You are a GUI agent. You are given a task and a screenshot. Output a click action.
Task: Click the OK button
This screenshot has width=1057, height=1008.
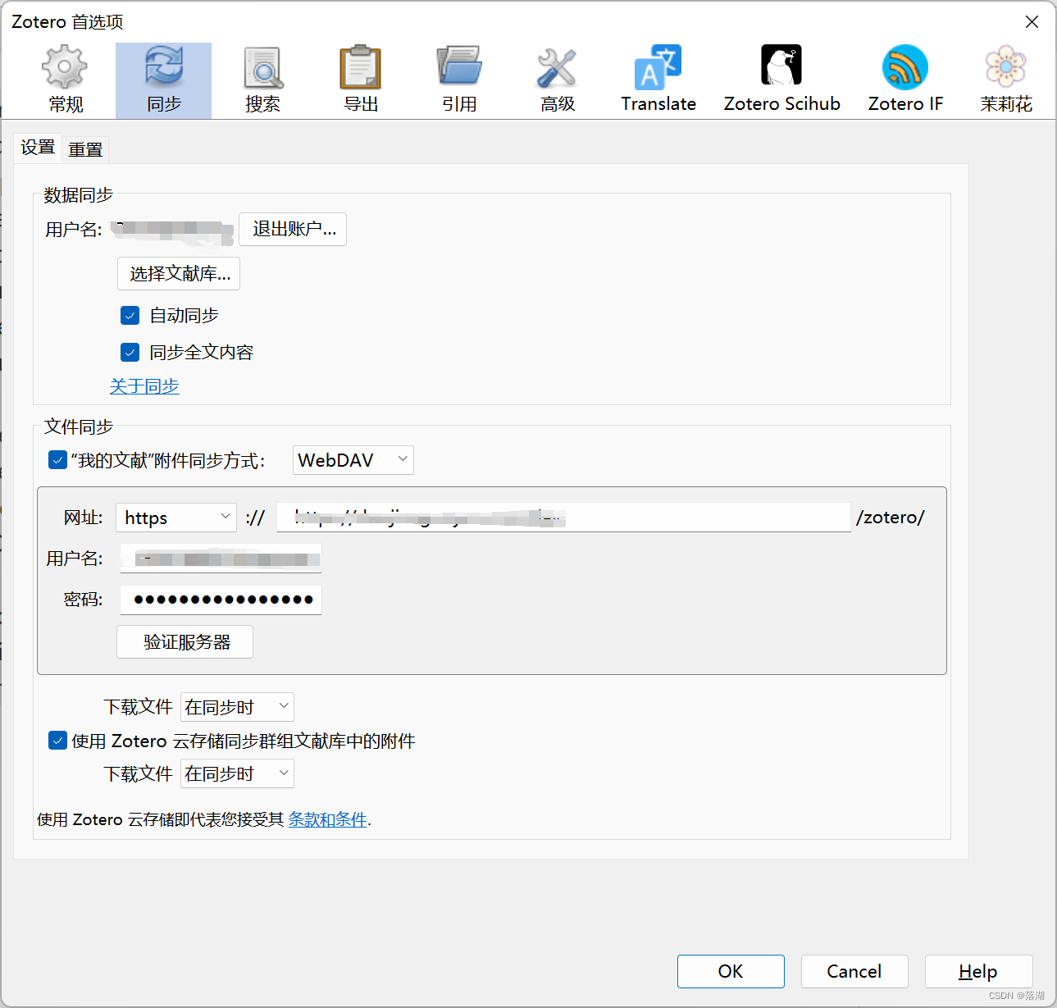coord(731,972)
